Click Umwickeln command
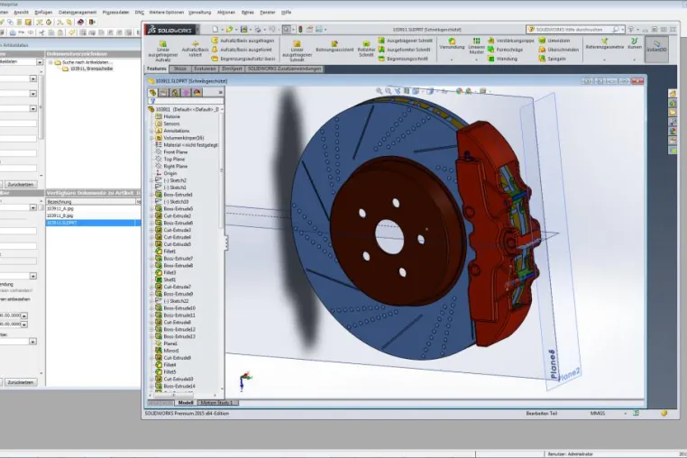This screenshot has height=458, width=687. point(554,41)
